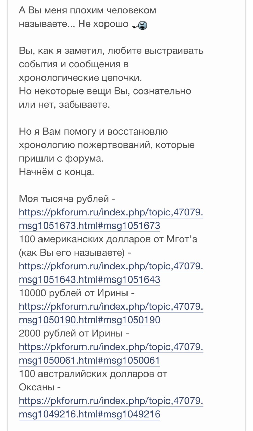Screen dimensions: 253x431
Task: Click the text 'Моя тысяча рублей -'
Action: click(67, 199)
